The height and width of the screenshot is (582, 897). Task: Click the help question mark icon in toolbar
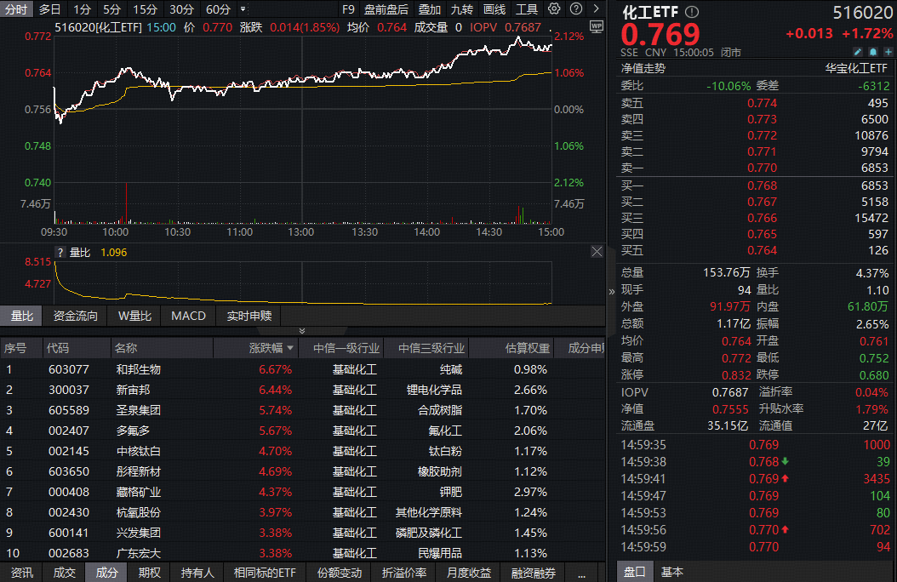[575, 9]
